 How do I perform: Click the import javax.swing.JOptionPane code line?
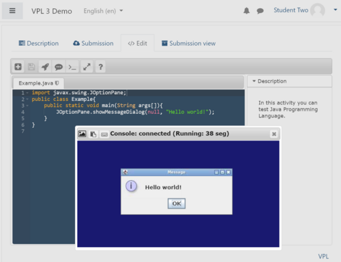pyautogui.click(x=79, y=93)
